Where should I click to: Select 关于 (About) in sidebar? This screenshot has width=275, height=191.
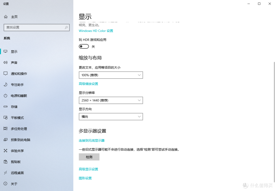click(14, 184)
